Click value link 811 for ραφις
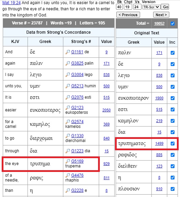This screenshot has height=197, width=180. [x=106, y=178]
